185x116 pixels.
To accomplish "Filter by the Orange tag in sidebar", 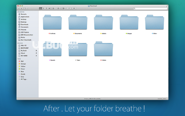I will [x=22, y=64].
